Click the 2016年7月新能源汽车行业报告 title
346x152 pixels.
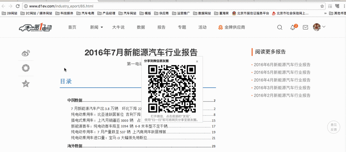(x=141, y=53)
